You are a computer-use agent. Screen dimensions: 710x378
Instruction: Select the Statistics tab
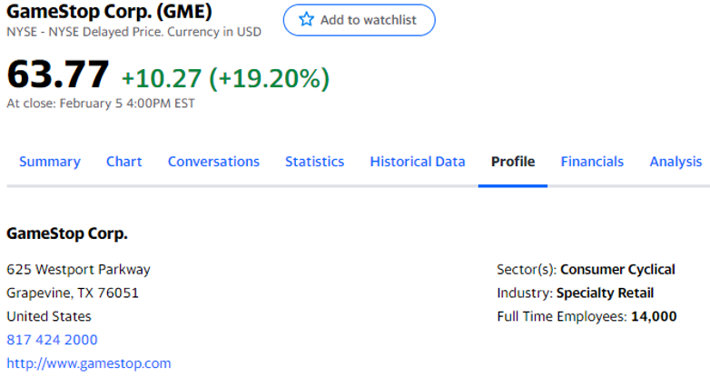(314, 162)
